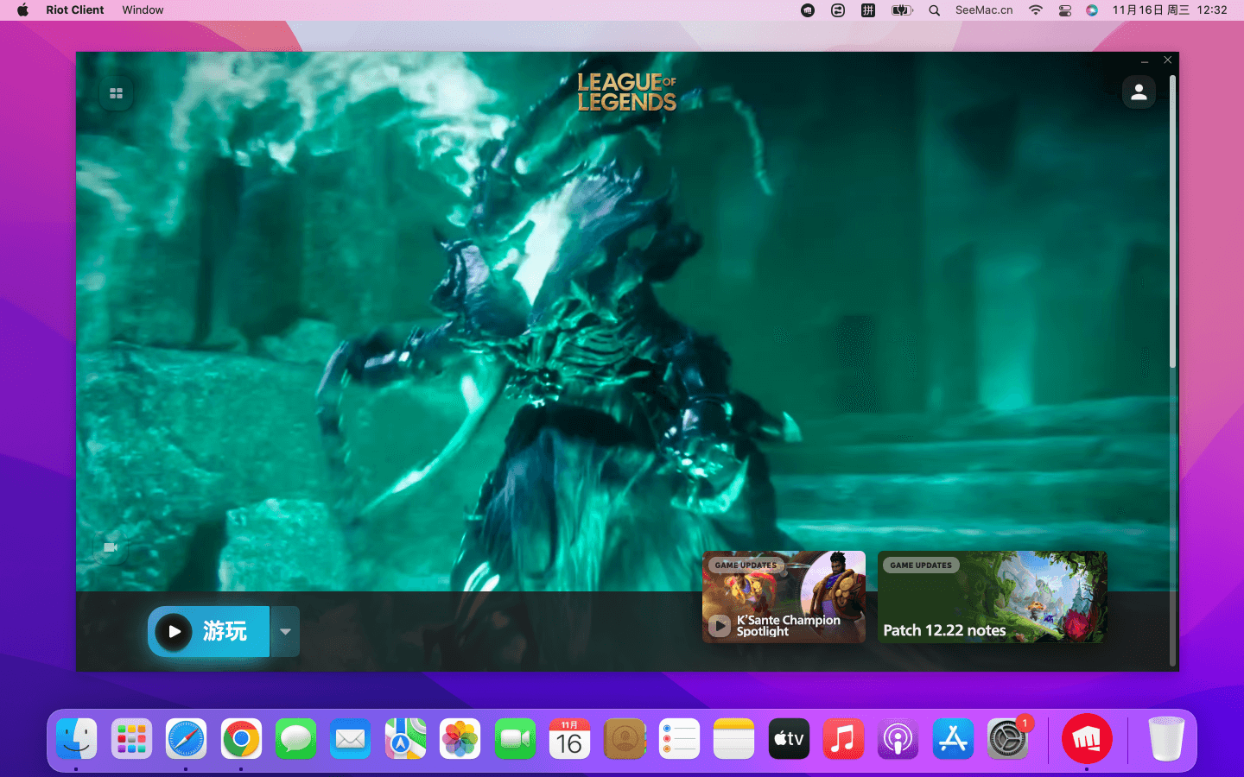Screen dimensions: 1244x777
Task: Launch Google Chrome from the Dock
Action: click(x=241, y=739)
